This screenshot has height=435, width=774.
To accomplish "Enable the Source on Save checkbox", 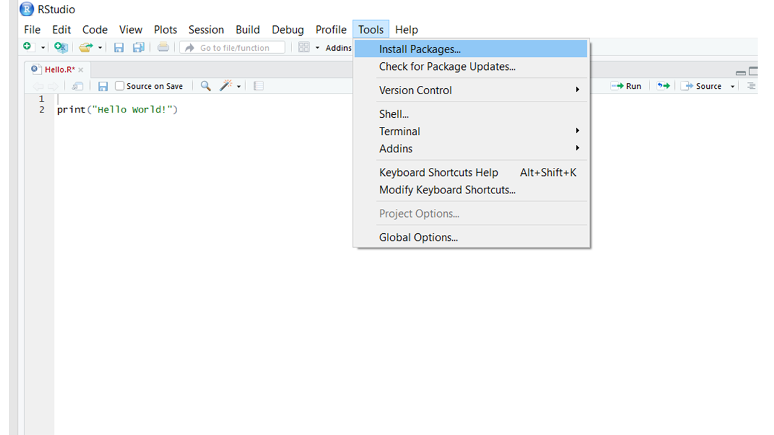I will (120, 86).
